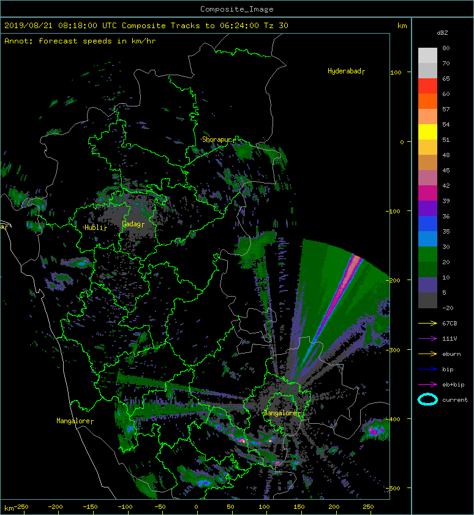
Task: Select the gray swatch between 70 and 65 dBZ
Action: (x=427, y=70)
